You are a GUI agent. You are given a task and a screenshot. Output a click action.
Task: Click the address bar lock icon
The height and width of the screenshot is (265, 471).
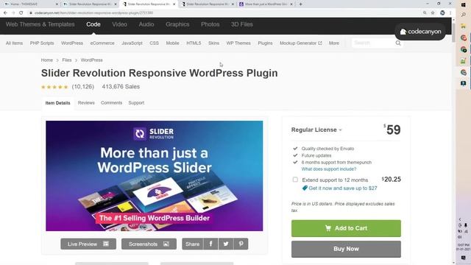click(31, 13)
